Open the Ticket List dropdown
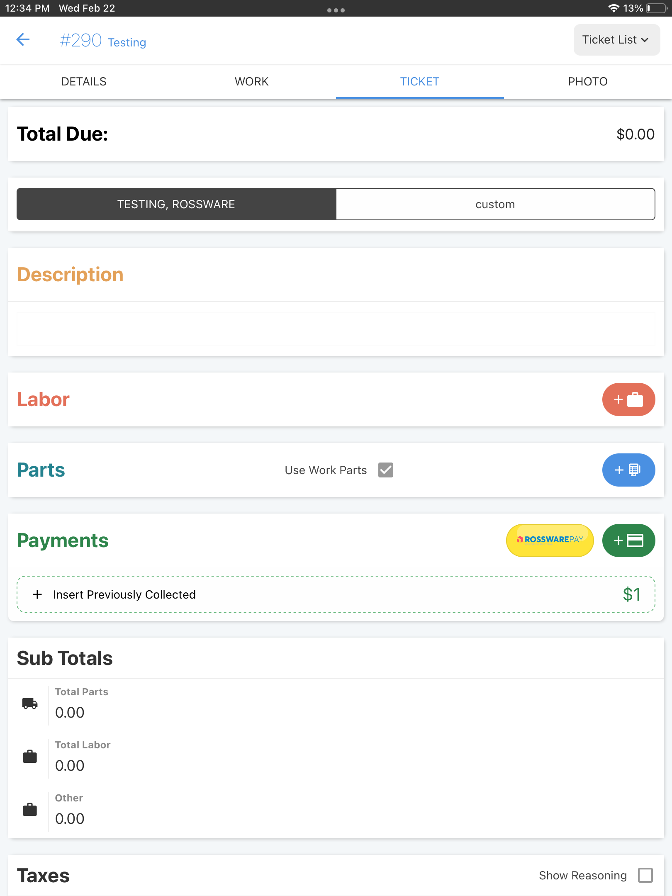Viewport: 672px width, 896px height. click(616, 39)
